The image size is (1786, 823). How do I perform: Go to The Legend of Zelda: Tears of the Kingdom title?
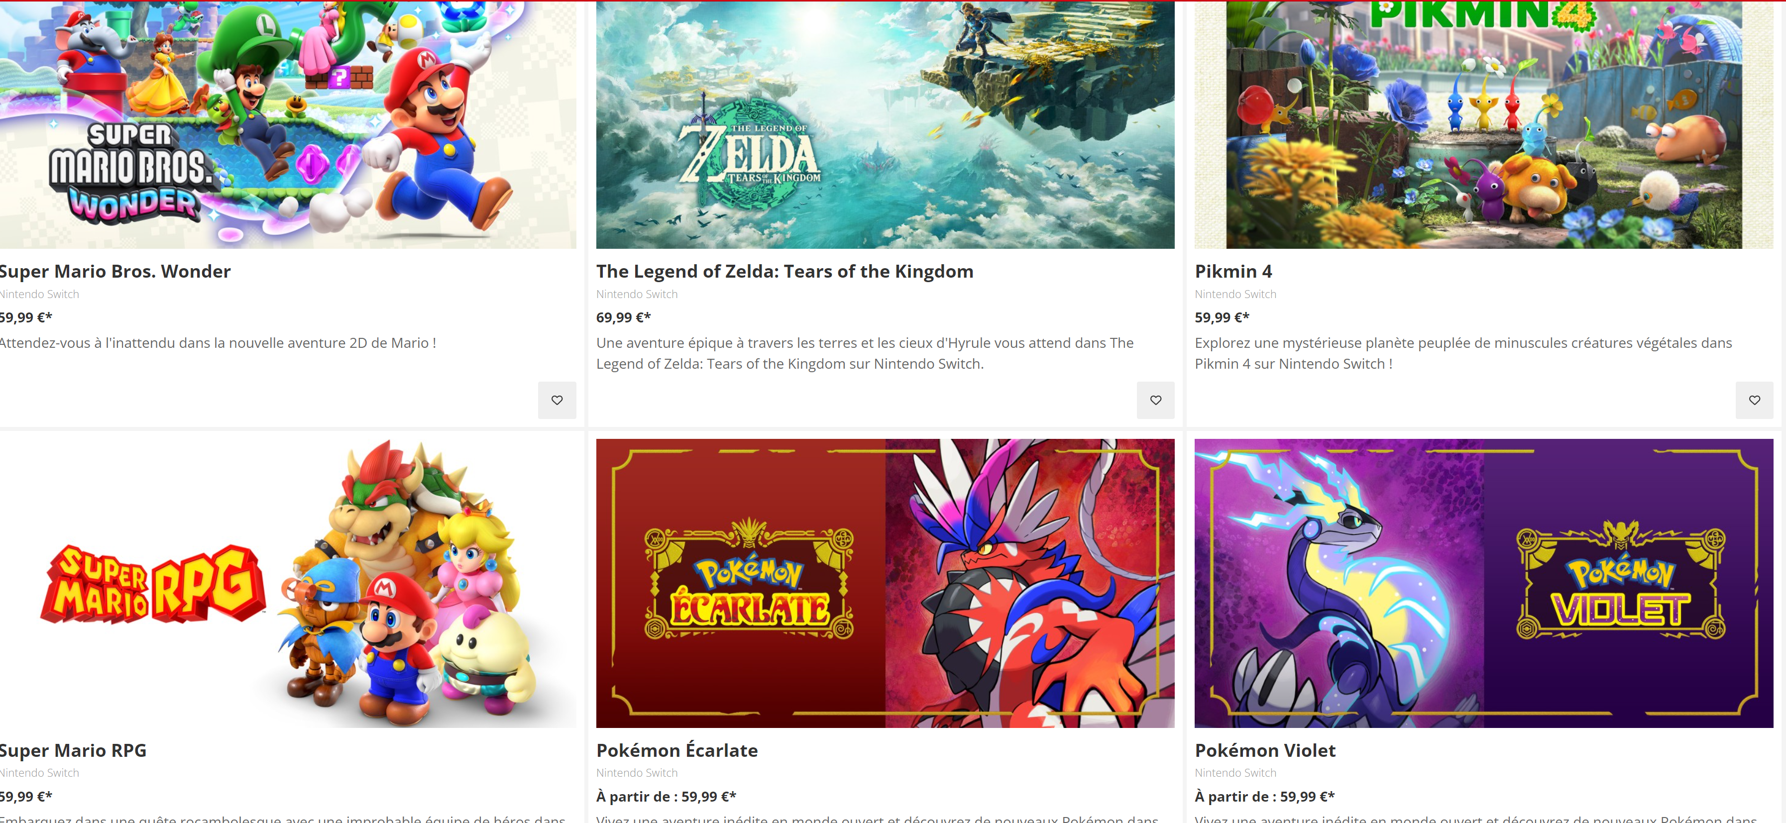(784, 271)
